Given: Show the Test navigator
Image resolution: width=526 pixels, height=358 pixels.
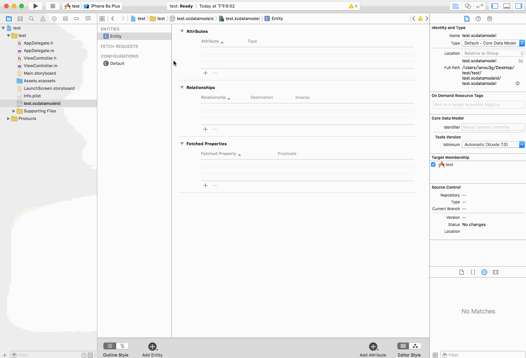Looking at the screenshot, I should click(54, 18).
